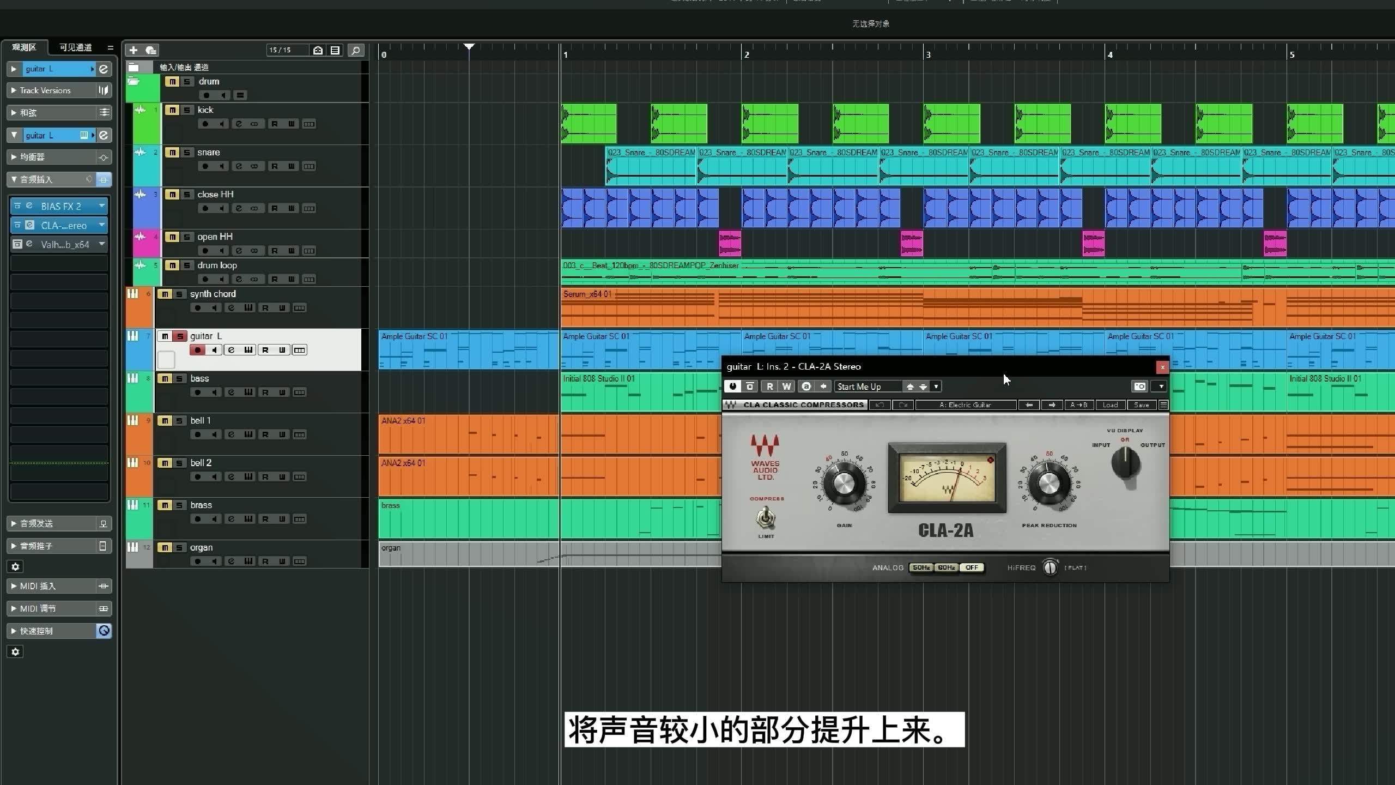1395x785 pixels.
Task: Expand the 均衡器 equalizer section
Action: click(x=14, y=157)
